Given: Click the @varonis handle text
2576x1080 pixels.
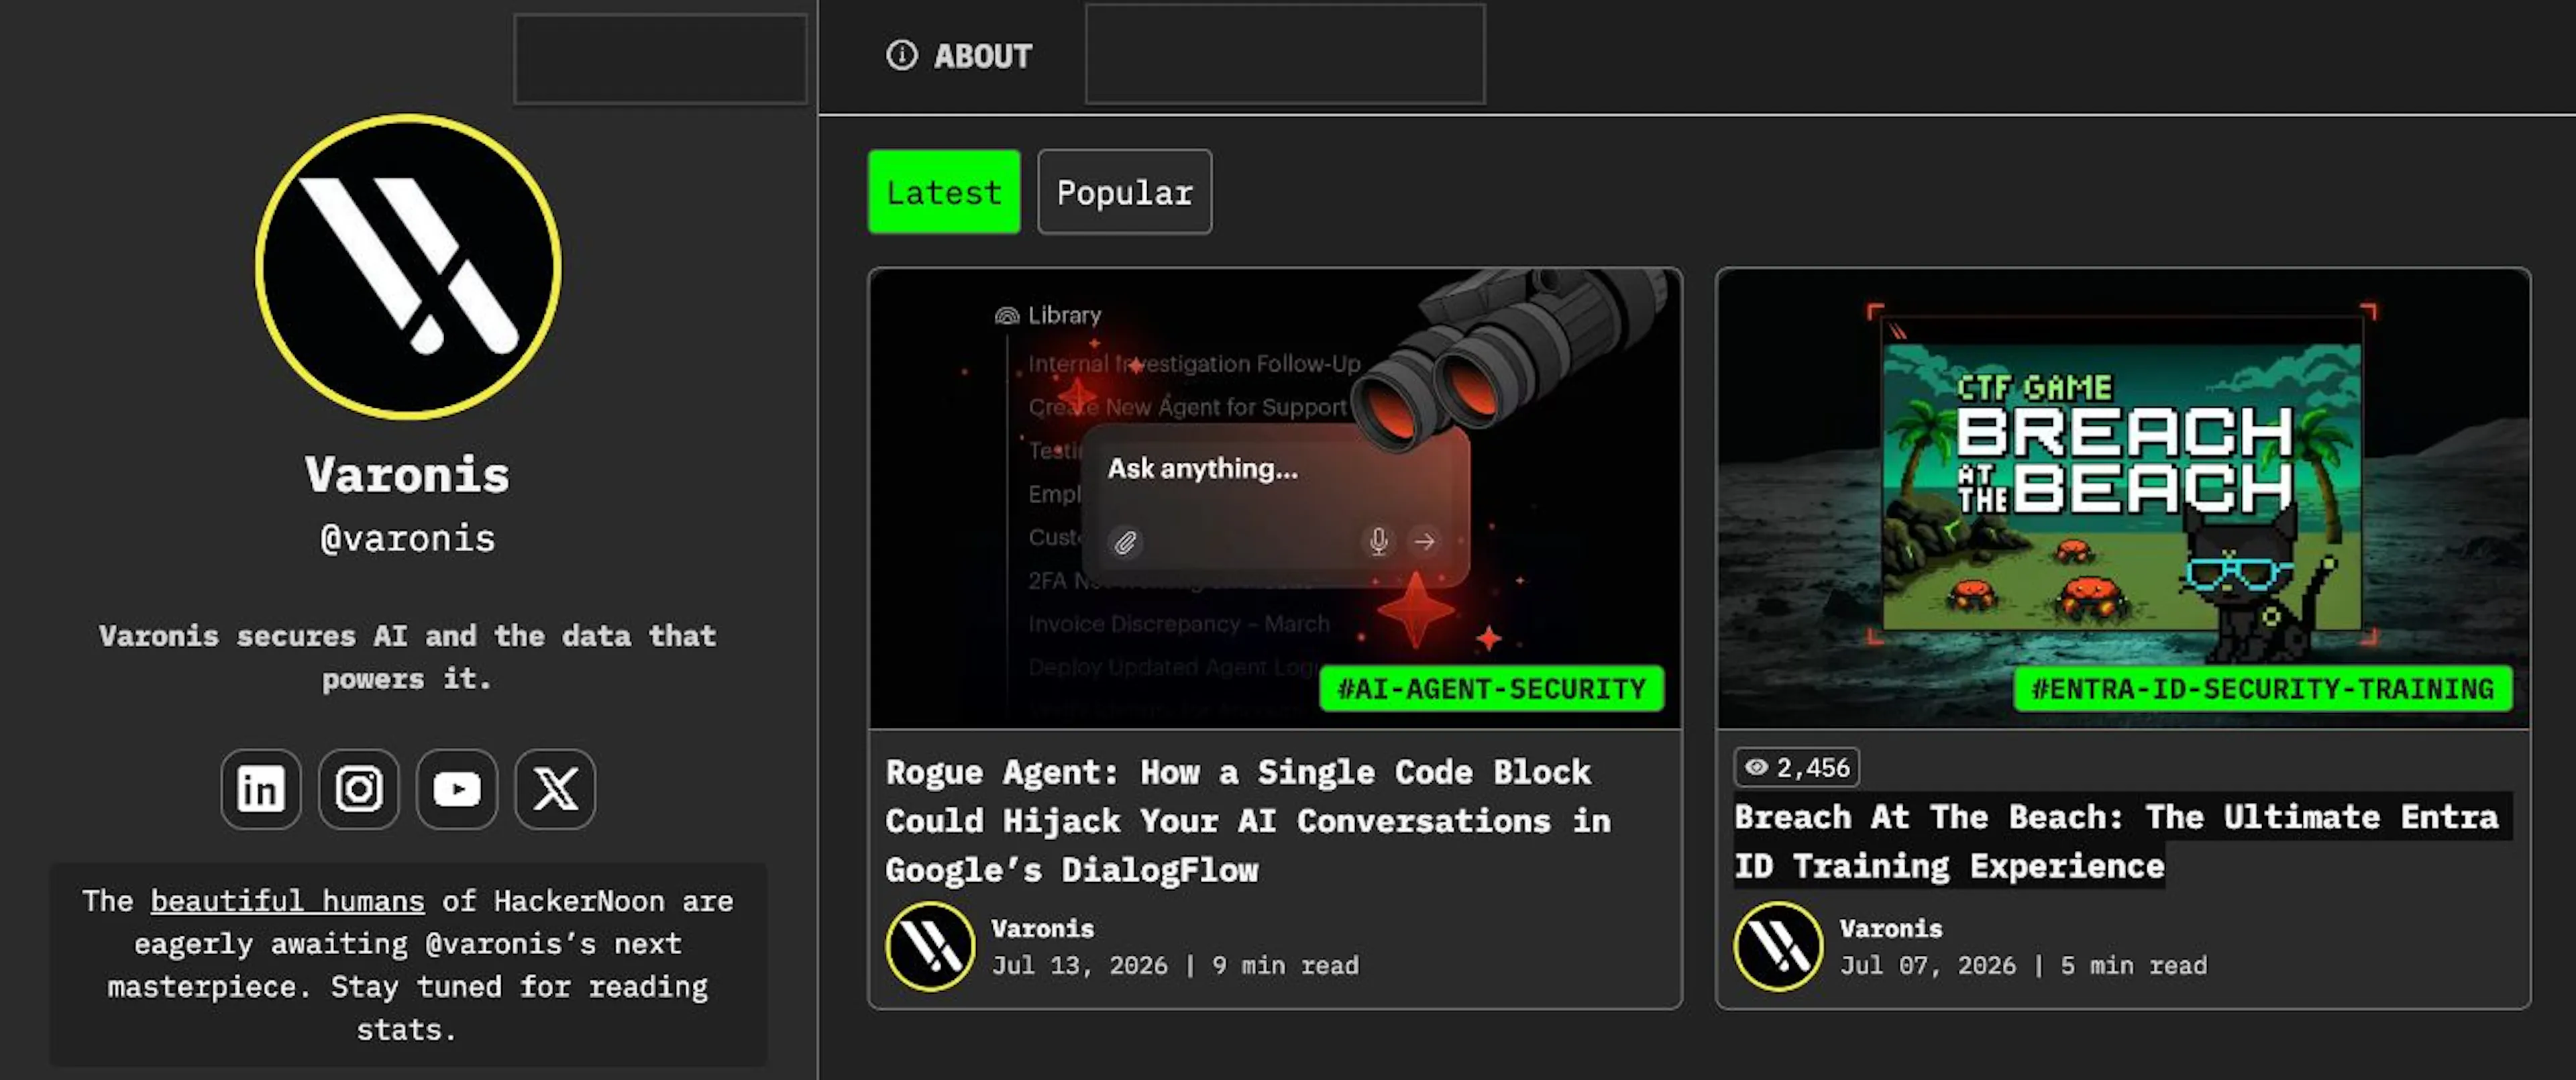Looking at the screenshot, I should (408, 539).
